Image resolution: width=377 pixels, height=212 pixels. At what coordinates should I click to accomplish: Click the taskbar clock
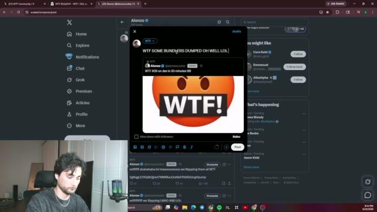368,208
